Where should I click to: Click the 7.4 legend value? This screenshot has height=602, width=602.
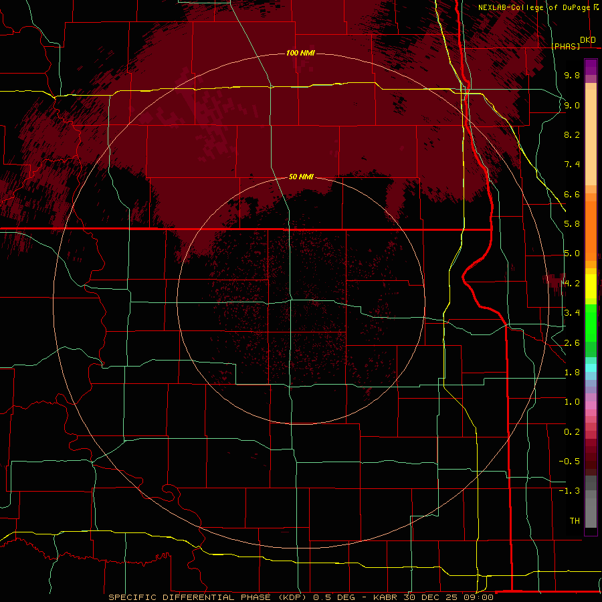click(x=572, y=165)
